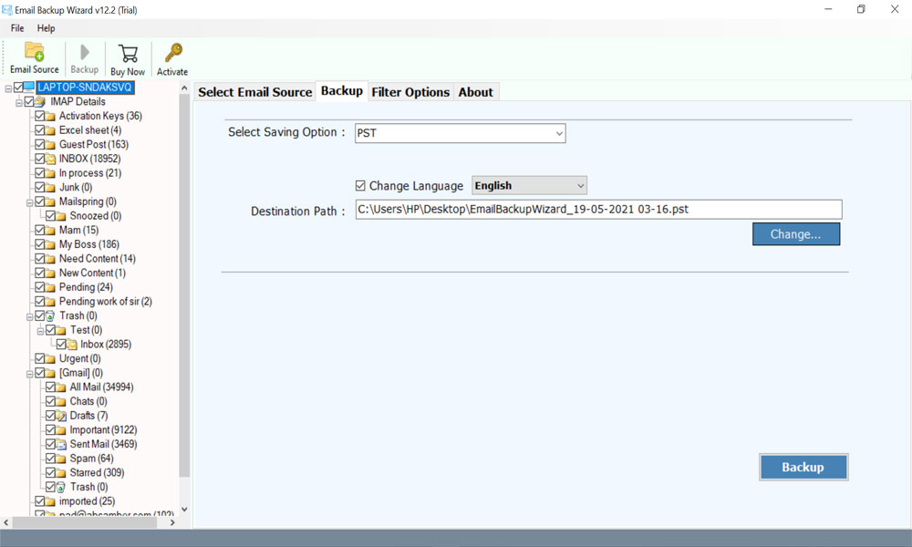The width and height of the screenshot is (912, 547).
Task: Click the Backup play toolbar icon
Action: coord(84,52)
